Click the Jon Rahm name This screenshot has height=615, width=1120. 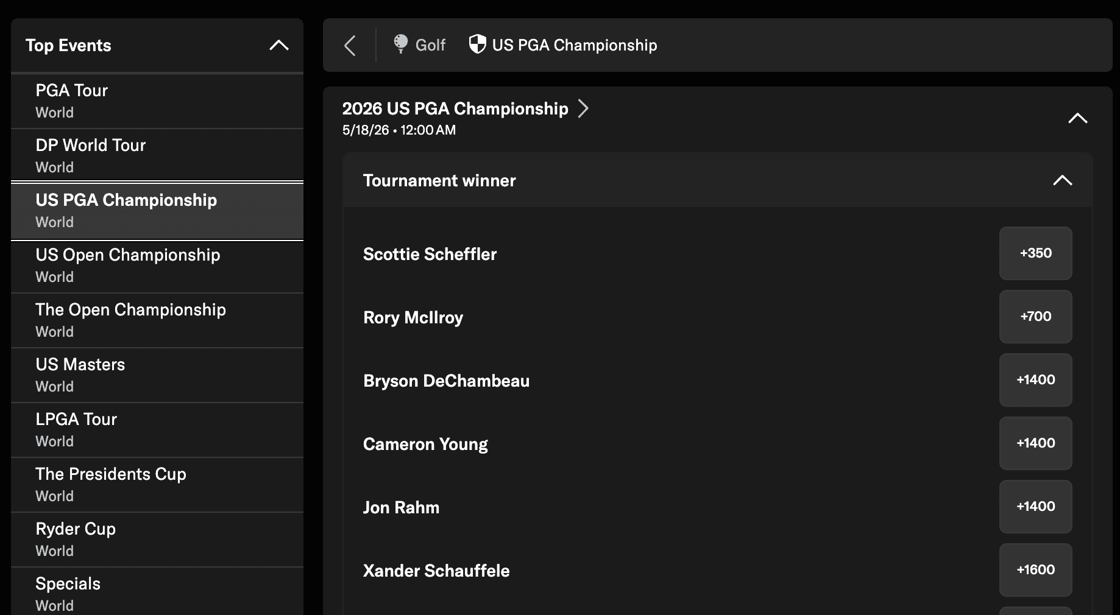click(x=401, y=507)
